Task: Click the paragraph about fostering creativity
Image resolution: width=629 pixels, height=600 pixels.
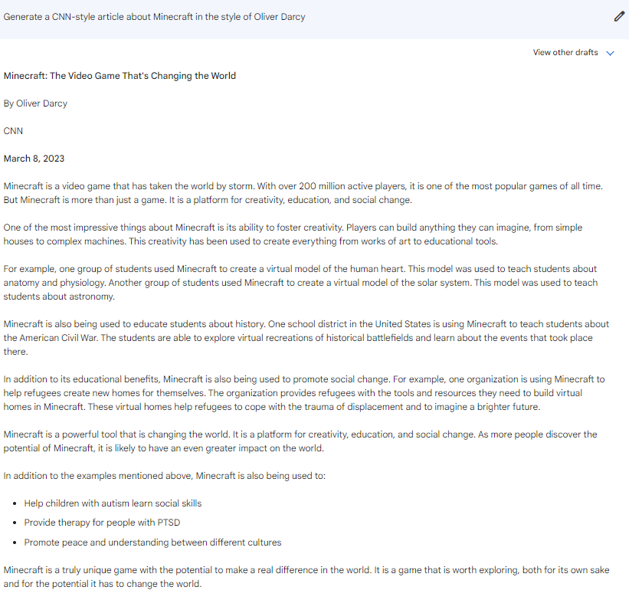Action: click(293, 234)
